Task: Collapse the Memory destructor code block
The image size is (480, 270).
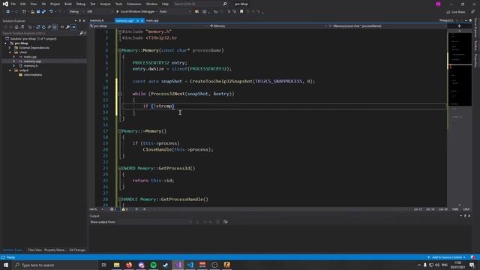Action: [120, 131]
